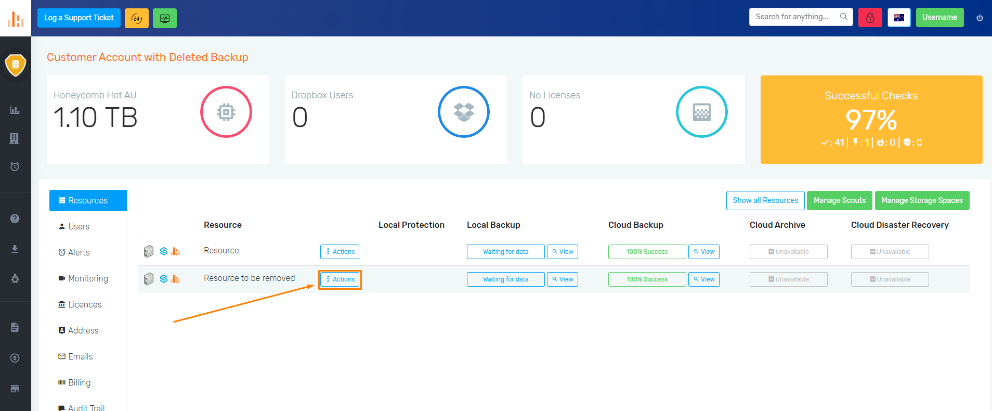Screen dimensions: 992x411
Task: Open the 24-hour support icon button
Action: [x=137, y=18]
